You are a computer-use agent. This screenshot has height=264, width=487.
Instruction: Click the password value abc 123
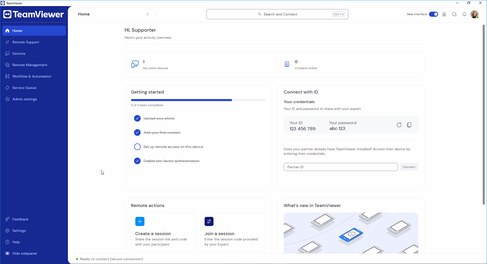[x=337, y=128]
